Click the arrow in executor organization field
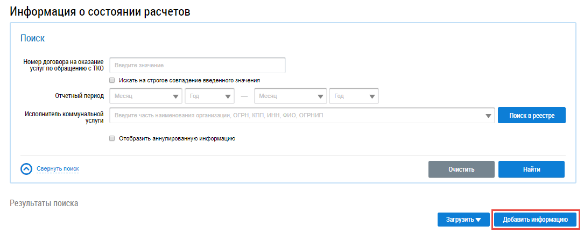This screenshot has width=584, height=233. (488, 116)
